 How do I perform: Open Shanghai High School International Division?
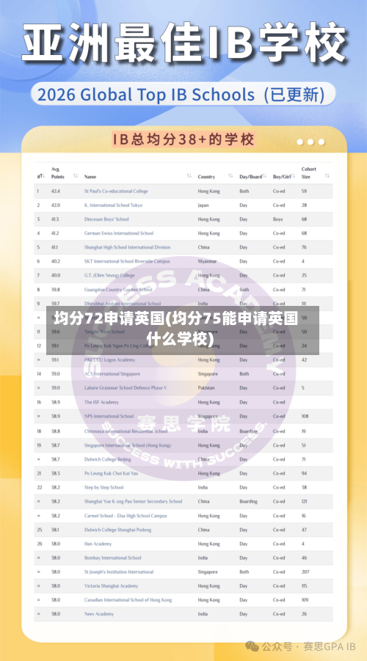(128, 247)
